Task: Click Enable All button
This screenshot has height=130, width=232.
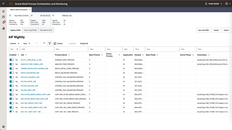Action: [x=72, y=44]
